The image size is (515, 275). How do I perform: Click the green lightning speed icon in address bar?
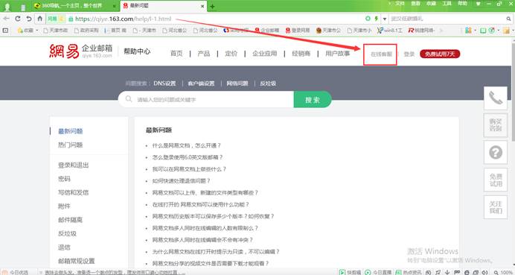(x=376, y=19)
